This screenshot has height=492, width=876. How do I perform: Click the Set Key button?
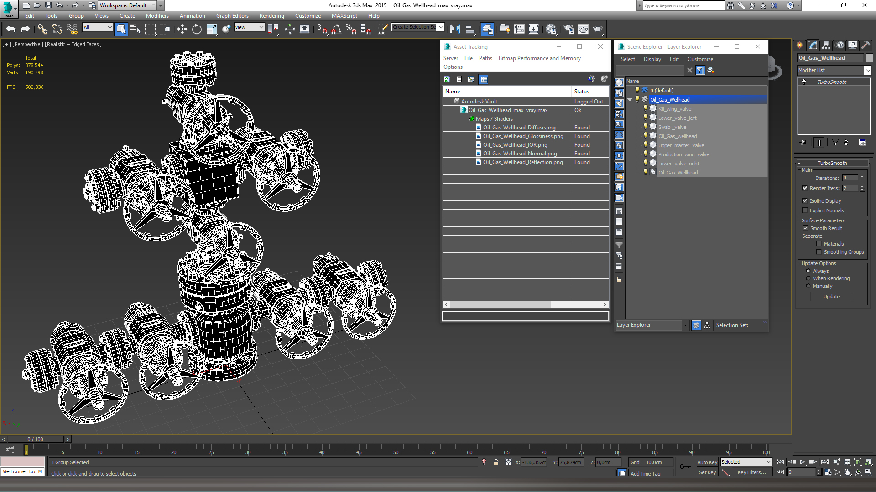(707, 472)
